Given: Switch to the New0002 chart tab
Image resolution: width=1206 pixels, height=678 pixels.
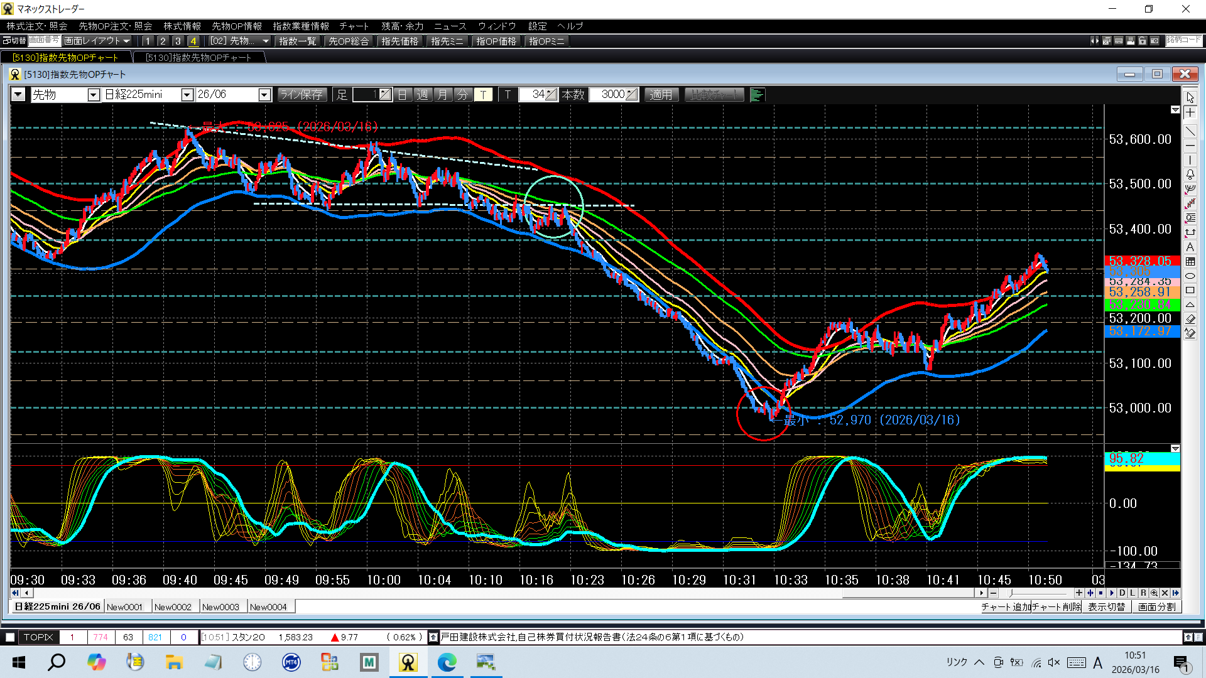Looking at the screenshot, I should [x=173, y=607].
